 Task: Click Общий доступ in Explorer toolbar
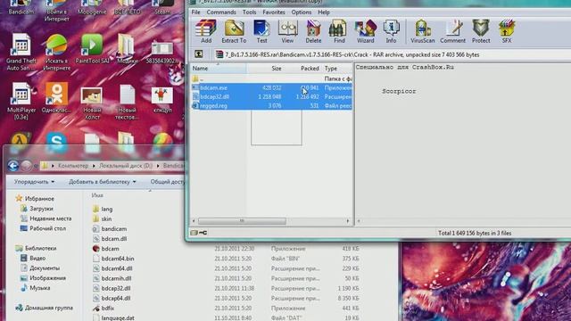(167, 182)
